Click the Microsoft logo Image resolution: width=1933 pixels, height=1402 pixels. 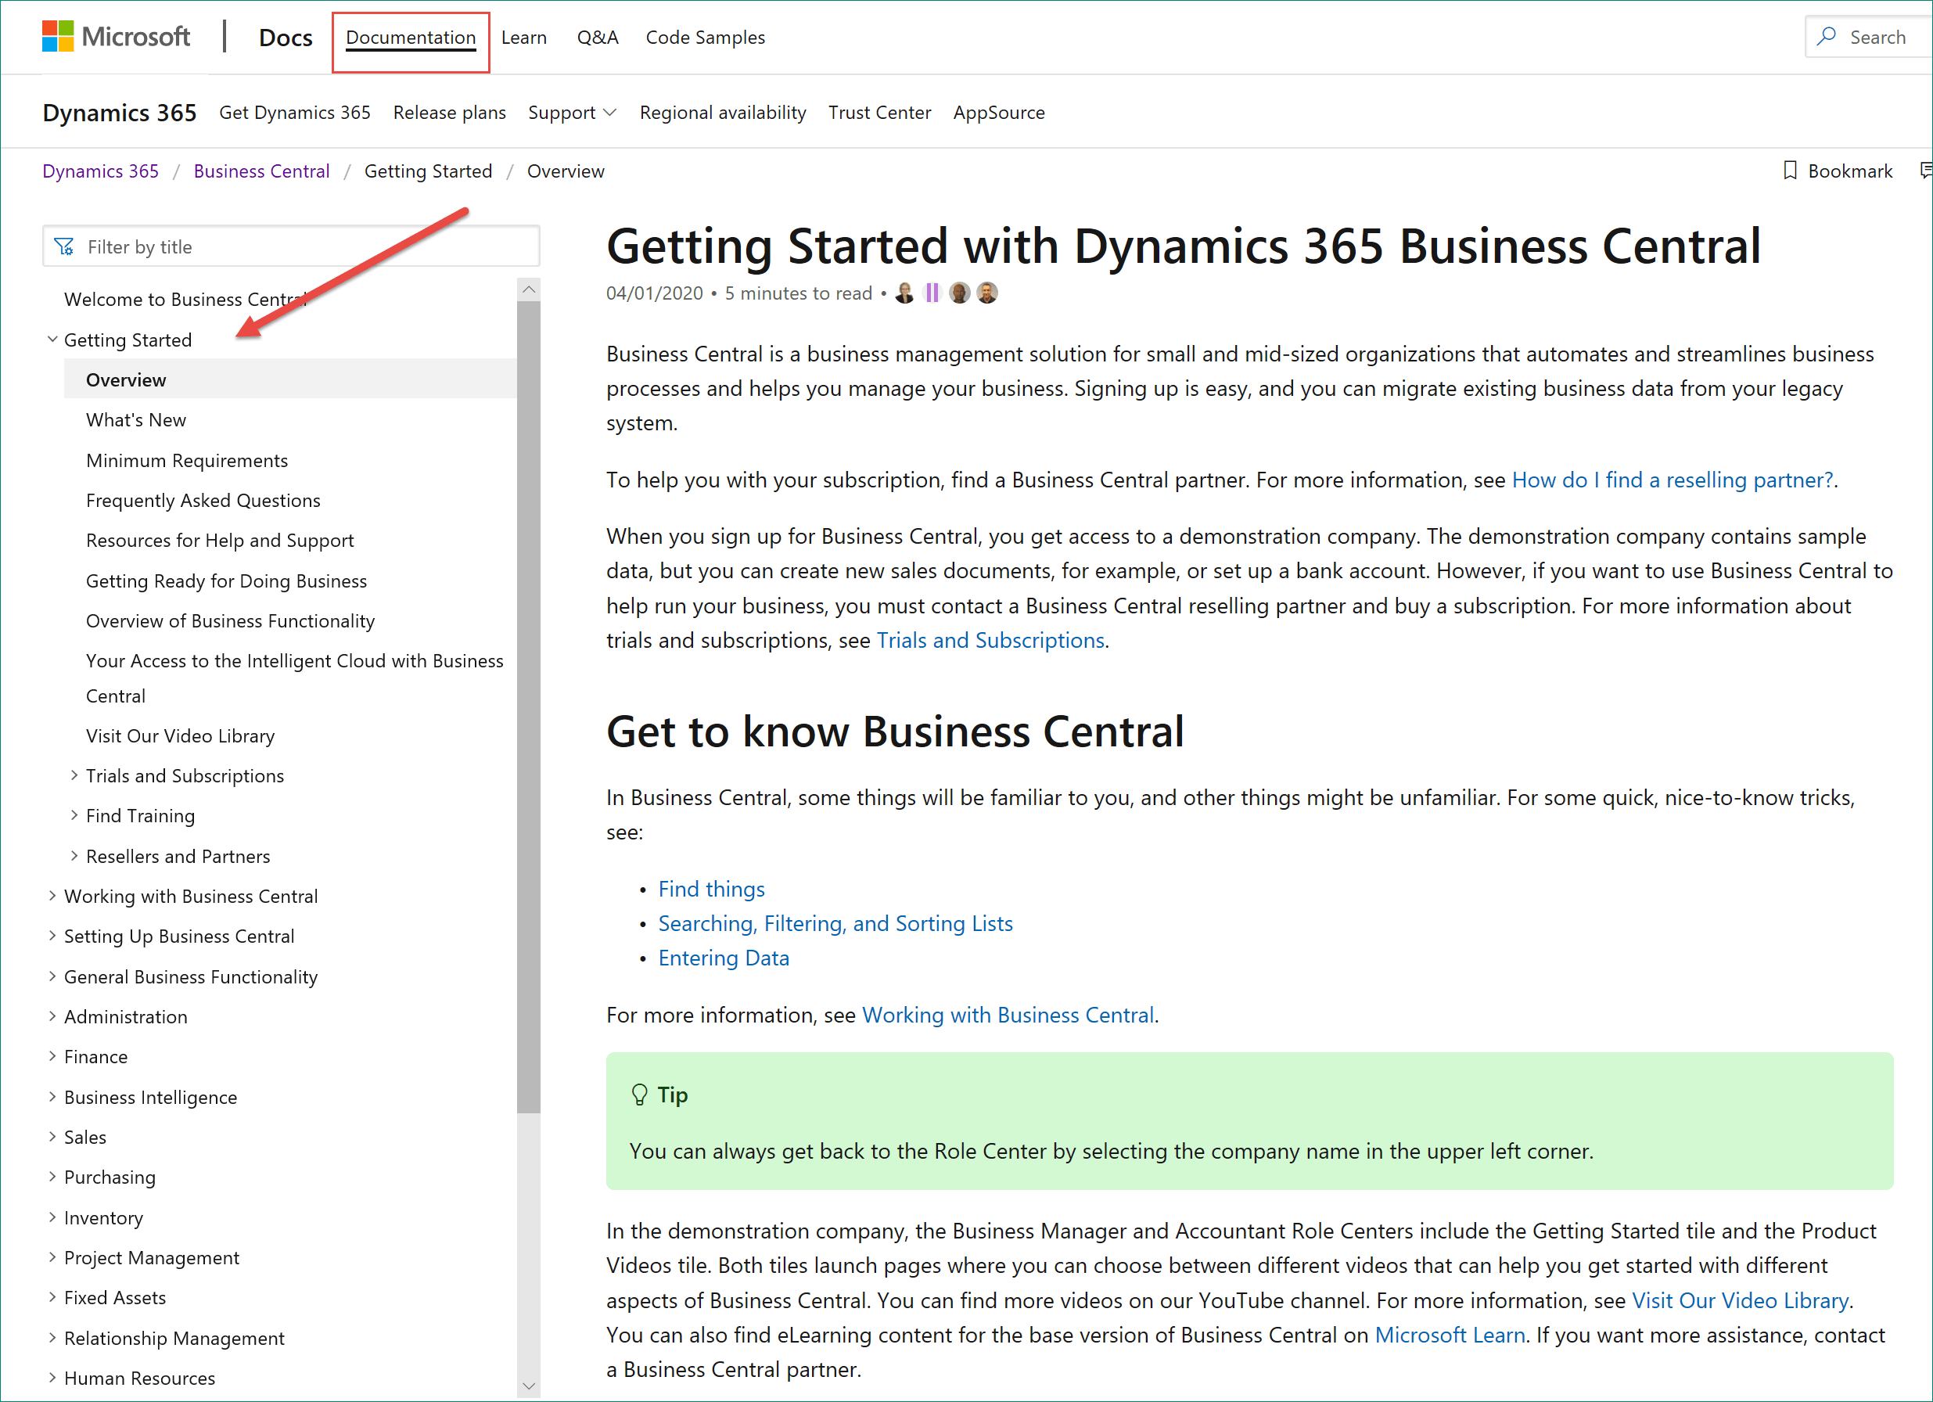(116, 37)
